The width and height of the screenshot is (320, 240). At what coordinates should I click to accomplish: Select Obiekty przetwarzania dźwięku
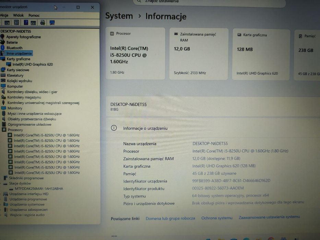(x=32, y=119)
